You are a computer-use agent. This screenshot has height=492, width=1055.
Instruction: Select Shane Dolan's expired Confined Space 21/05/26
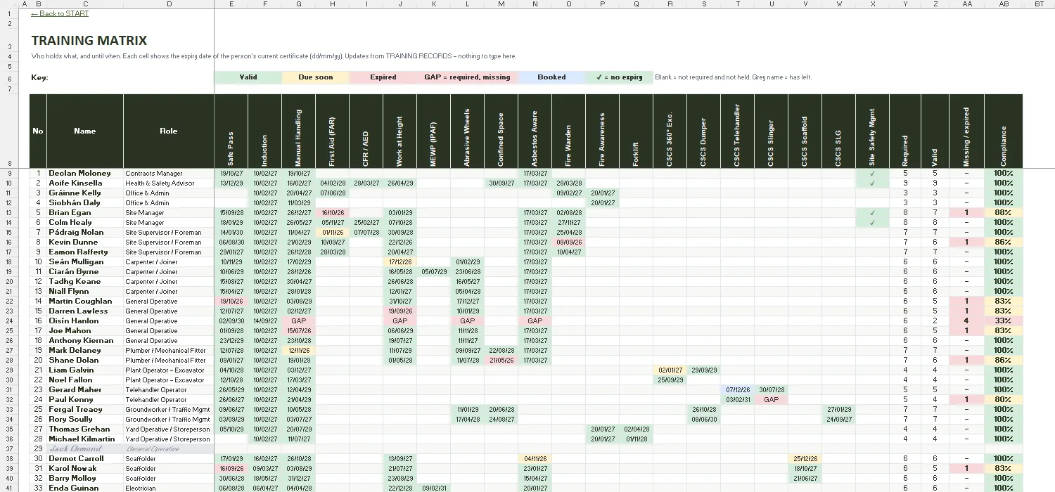[x=501, y=360]
